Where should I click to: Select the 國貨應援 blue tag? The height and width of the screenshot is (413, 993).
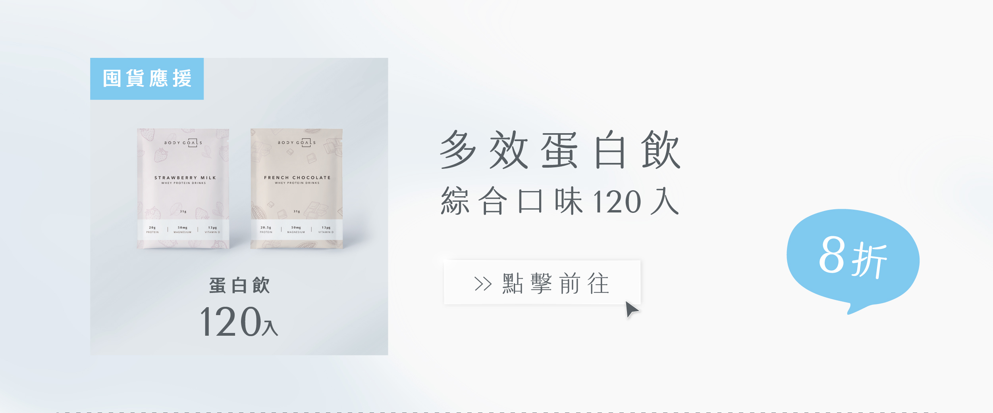pos(147,78)
